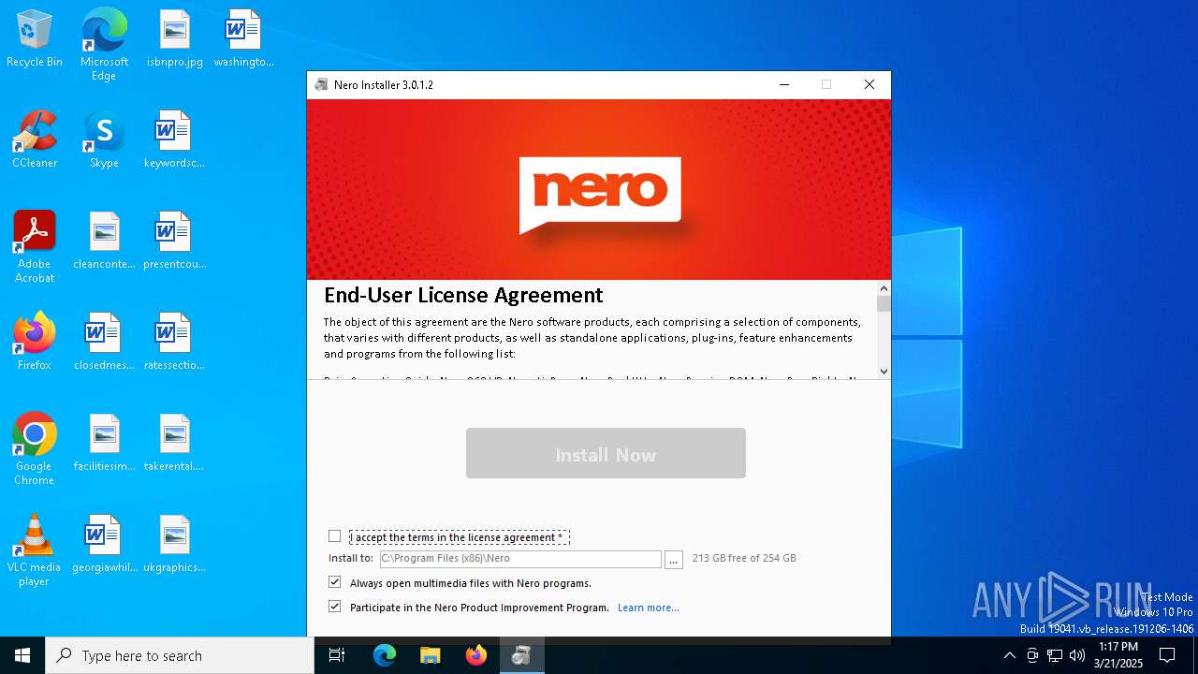The height and width of the screenshot is (674, 1198).
Task: Show hidden system tray icons
Action: click(1010, 655)
